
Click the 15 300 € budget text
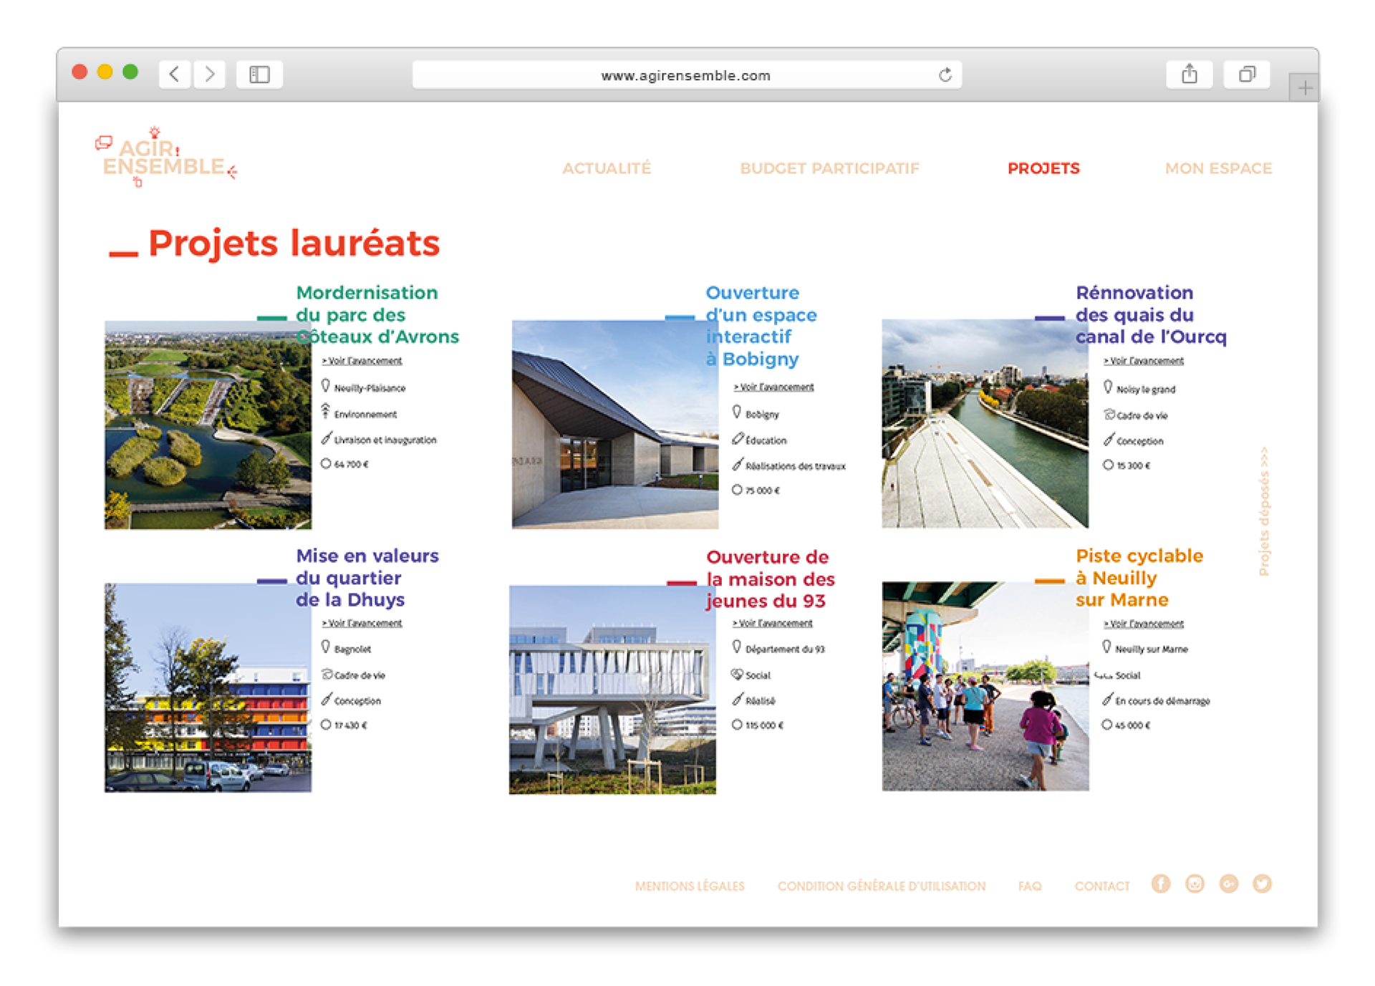tap(1134, 465)
